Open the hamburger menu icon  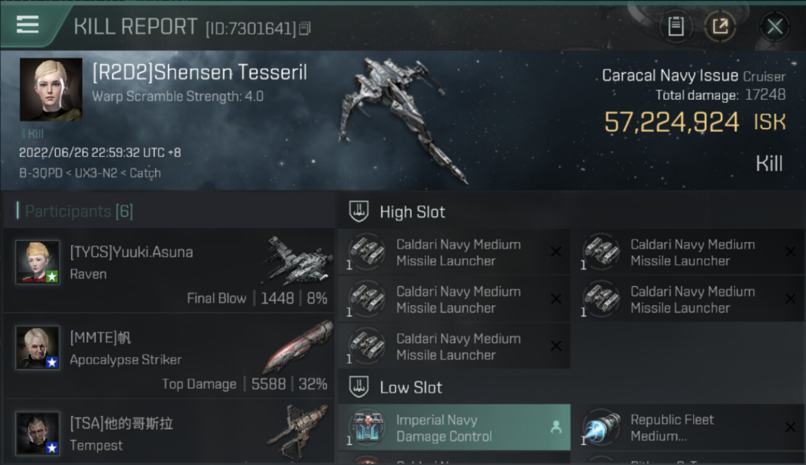coord(28,25)
